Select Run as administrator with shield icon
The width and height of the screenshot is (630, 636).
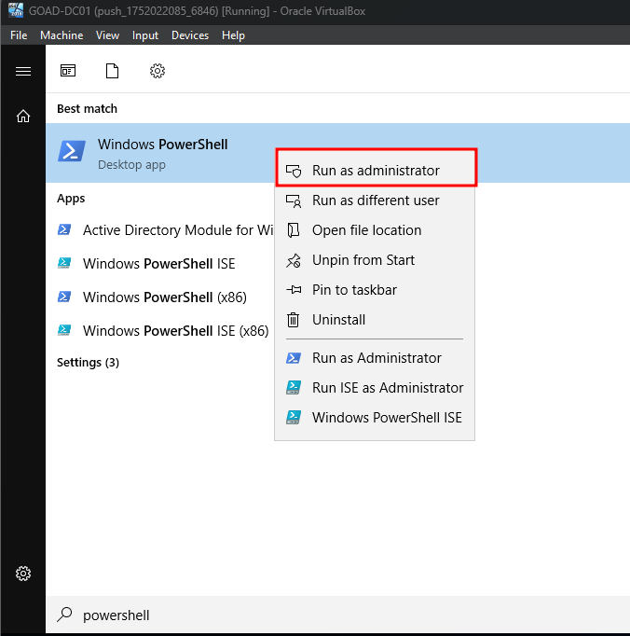tap(376, 171)
